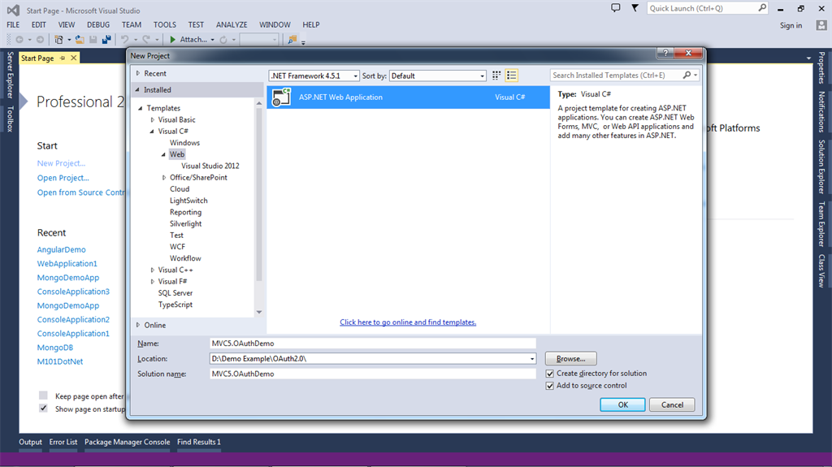Open the FILE menu
The height and width of the screenshot is (467, 832).
(13, 24)
